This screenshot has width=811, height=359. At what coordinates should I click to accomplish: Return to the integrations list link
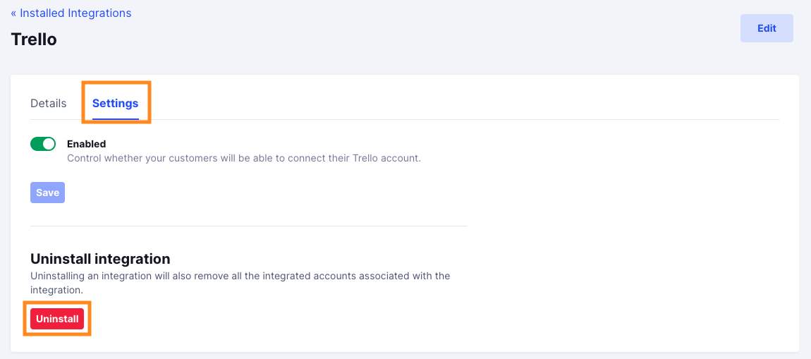pyautogui.click(x=71, y=13)
